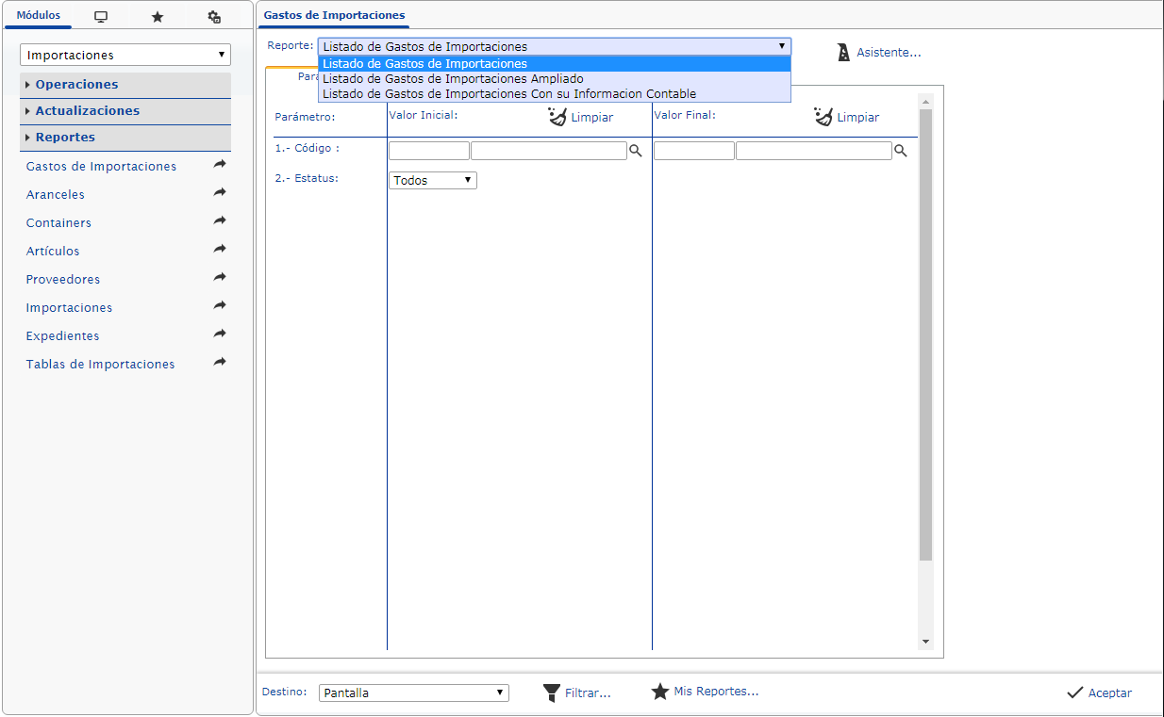Click the arrow icon beside Tablas de Importaciones
Screen dimensions: 1164x717
[220, 363]
